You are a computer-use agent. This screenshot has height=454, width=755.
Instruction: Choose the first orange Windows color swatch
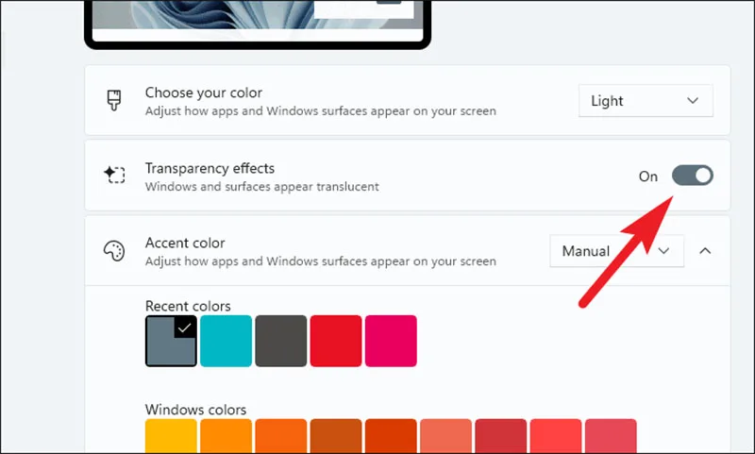(226, 436)
